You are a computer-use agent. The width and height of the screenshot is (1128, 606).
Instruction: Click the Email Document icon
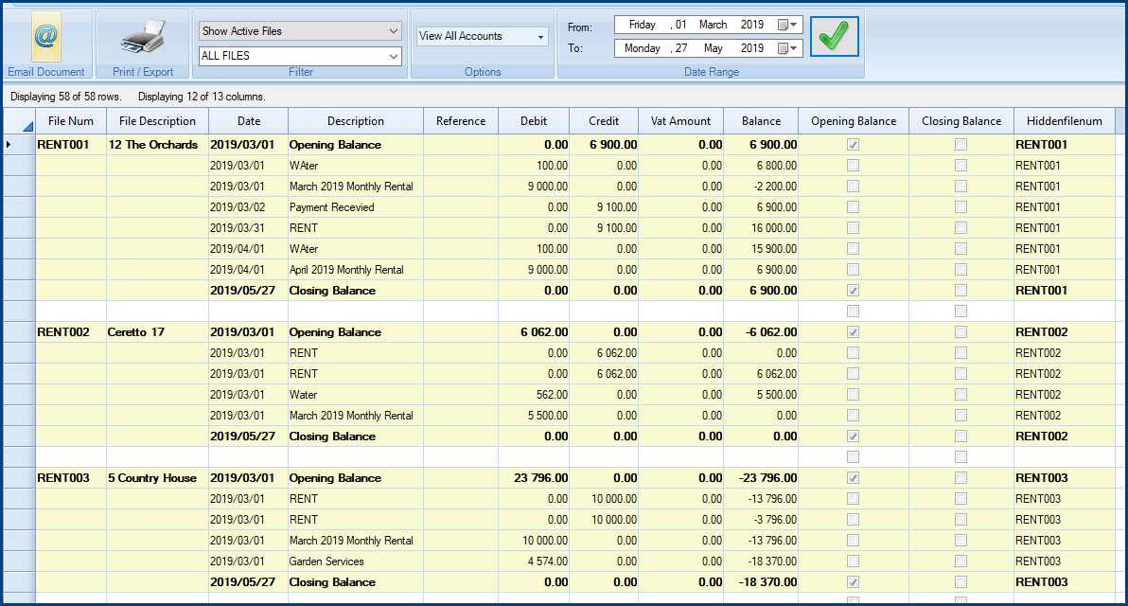pyautogui.click(x=45, y=38)
